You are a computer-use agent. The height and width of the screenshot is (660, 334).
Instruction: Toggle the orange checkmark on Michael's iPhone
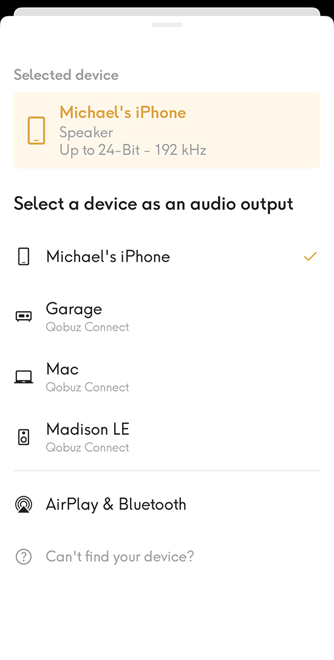[310, 256]
